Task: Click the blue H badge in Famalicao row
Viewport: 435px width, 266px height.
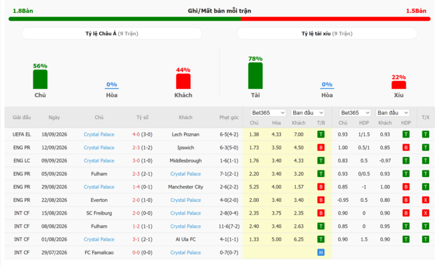Action: pos(321,253)
